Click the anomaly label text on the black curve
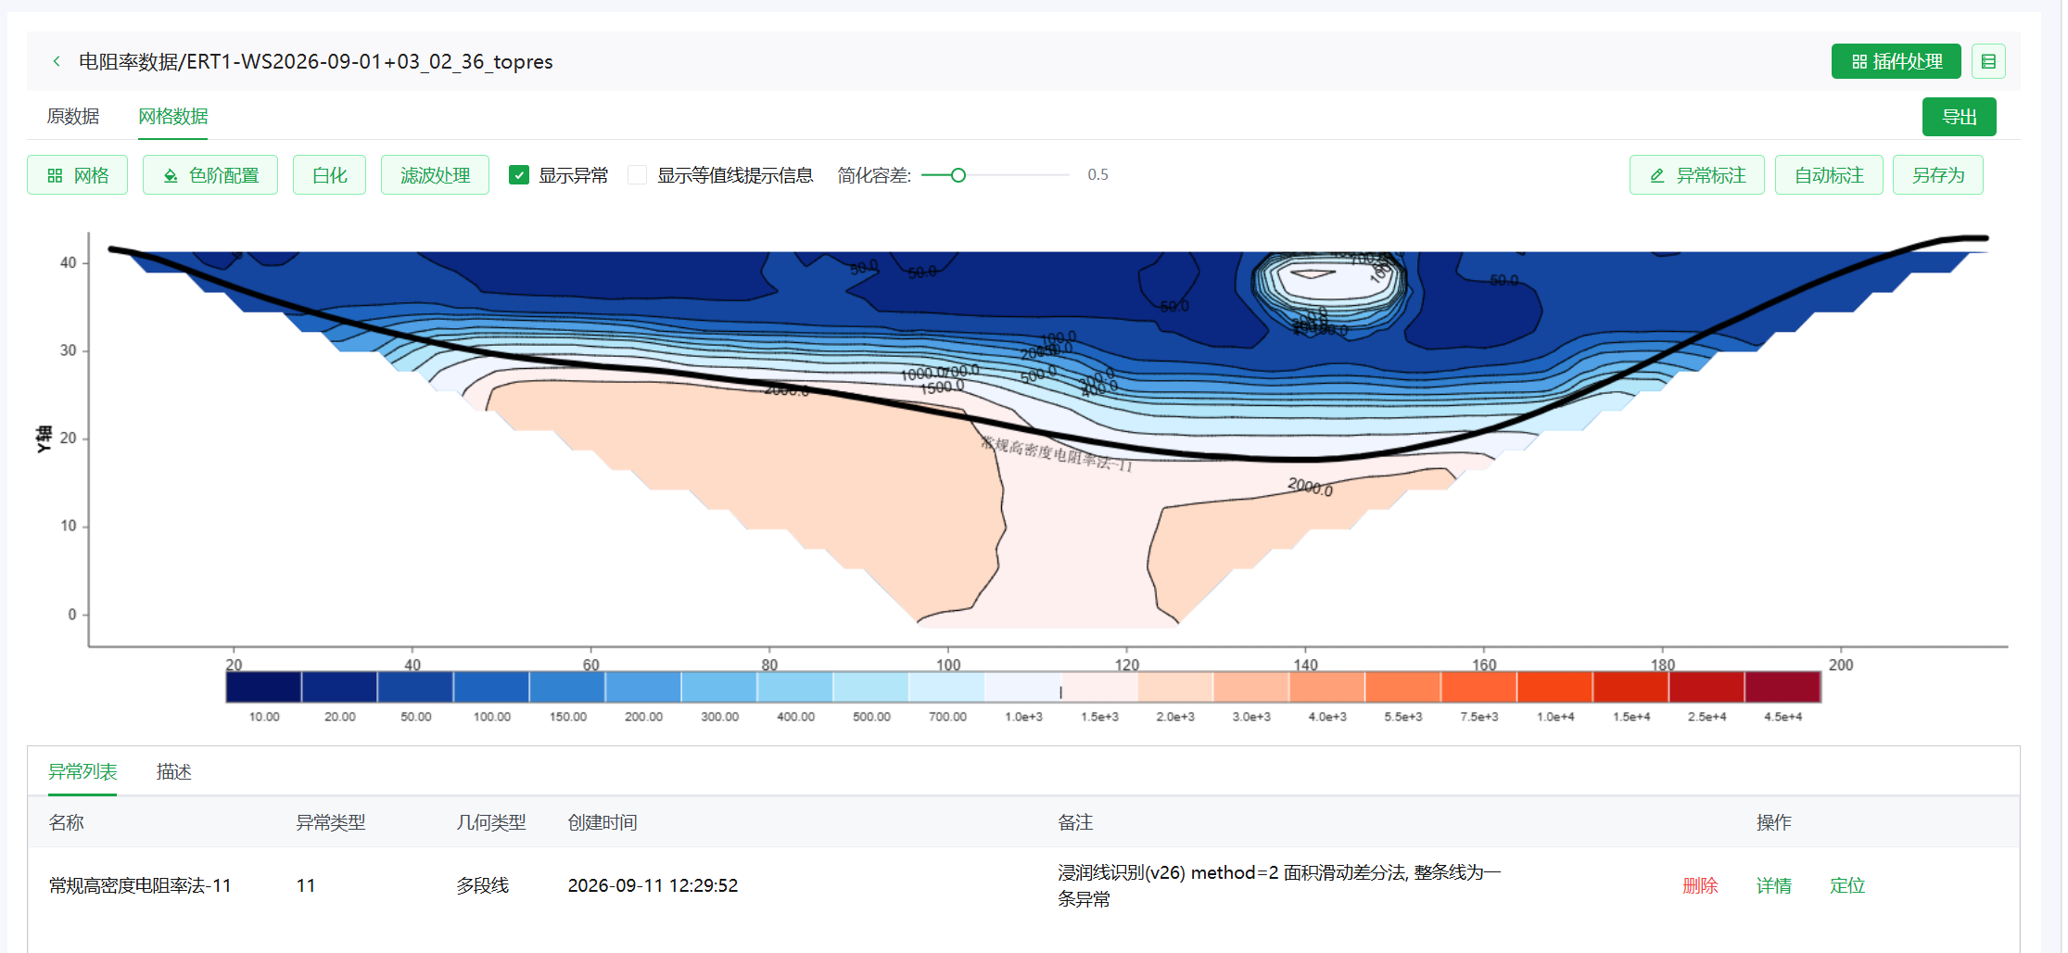Screen dimensions: 2068x953 (x=1057, y=453)
